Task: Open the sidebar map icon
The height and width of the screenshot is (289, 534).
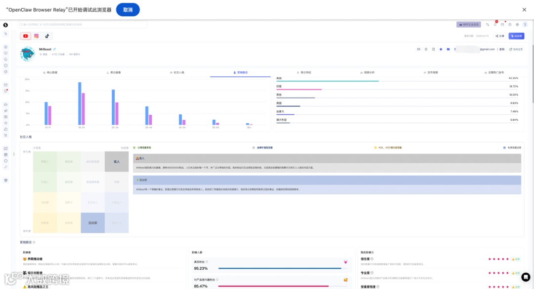Action: coord(6,148)
